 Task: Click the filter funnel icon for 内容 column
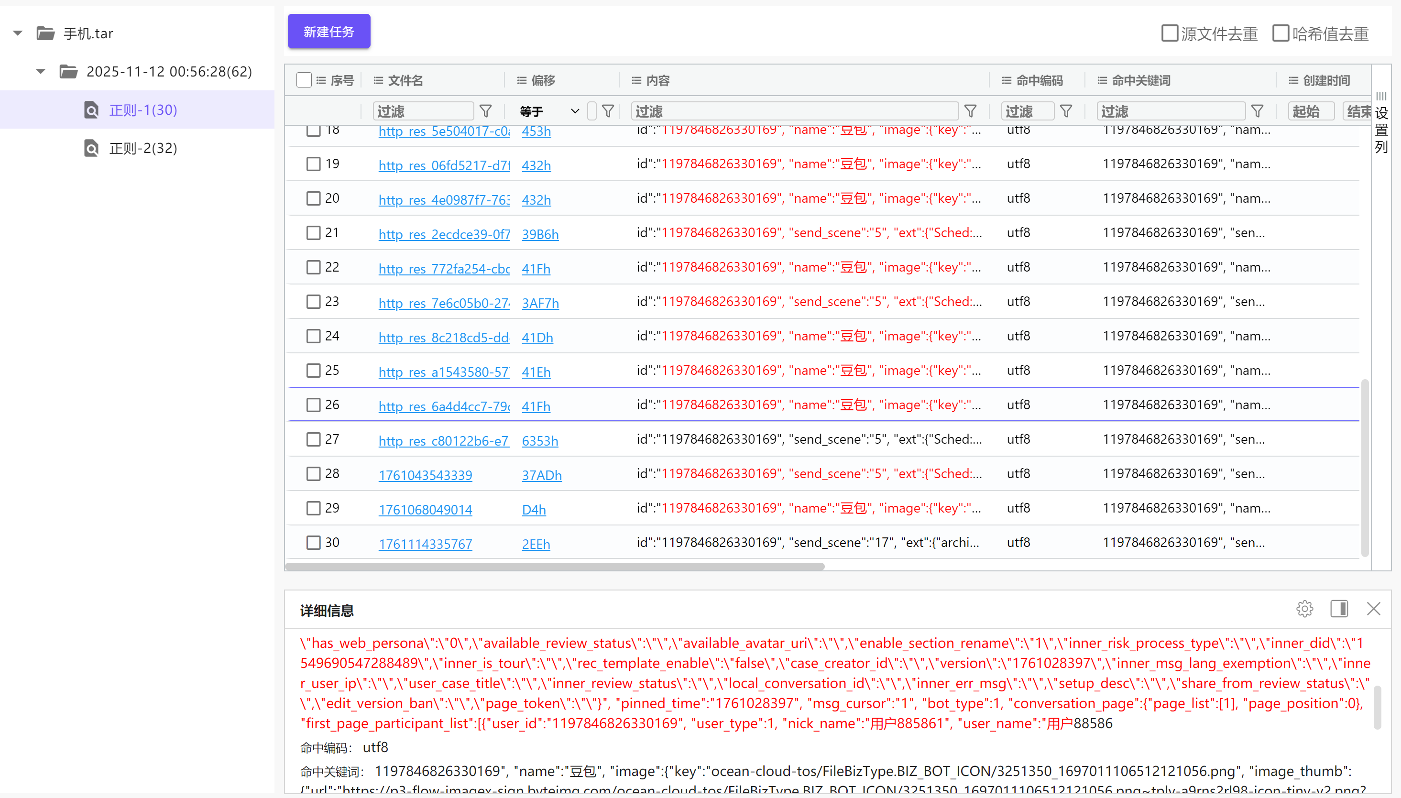[970, 111]
